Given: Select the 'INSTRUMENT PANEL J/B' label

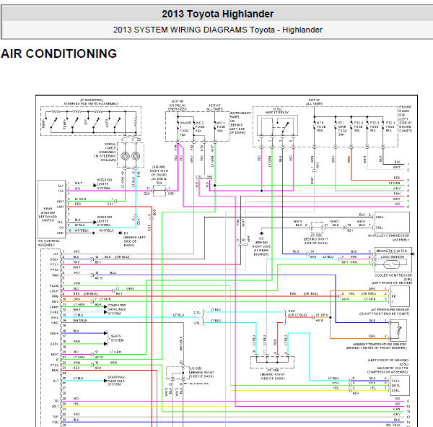Looking at the screenshot, I should point(240,117).
